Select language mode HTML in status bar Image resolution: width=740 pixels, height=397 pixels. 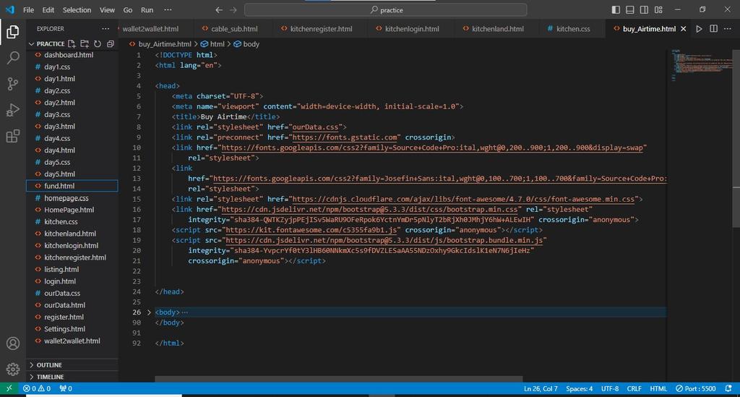658,388
